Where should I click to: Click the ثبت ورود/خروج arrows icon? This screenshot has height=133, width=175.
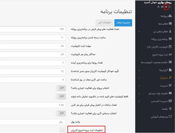click(170, 55)
